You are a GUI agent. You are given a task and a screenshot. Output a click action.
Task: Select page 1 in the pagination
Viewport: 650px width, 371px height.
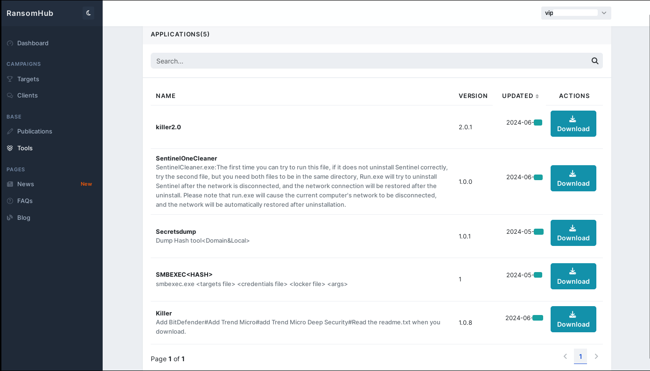point(580,356)
